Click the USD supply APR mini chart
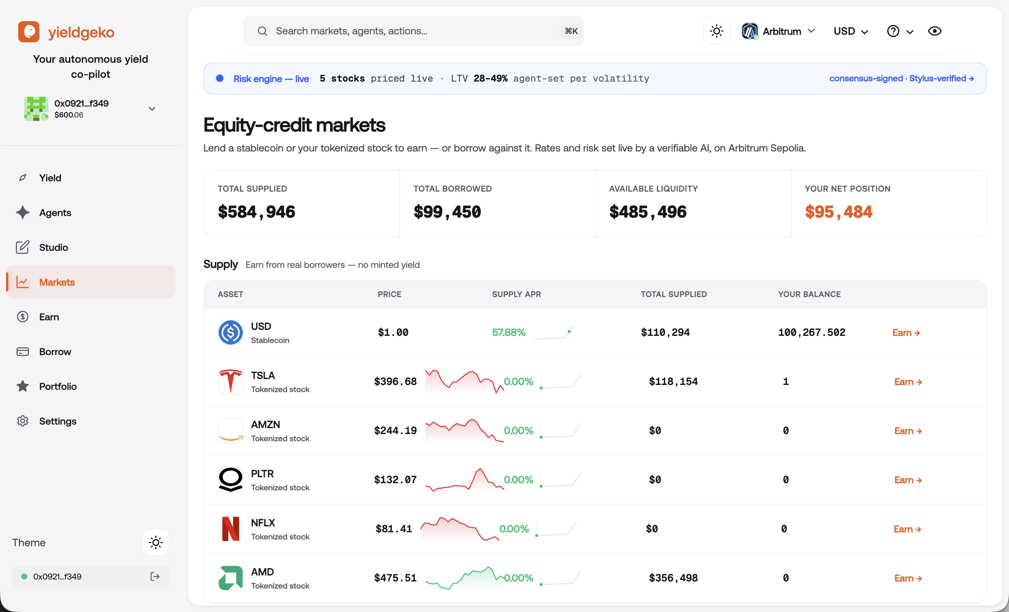Screen dimensions: 1009x612 553,332
